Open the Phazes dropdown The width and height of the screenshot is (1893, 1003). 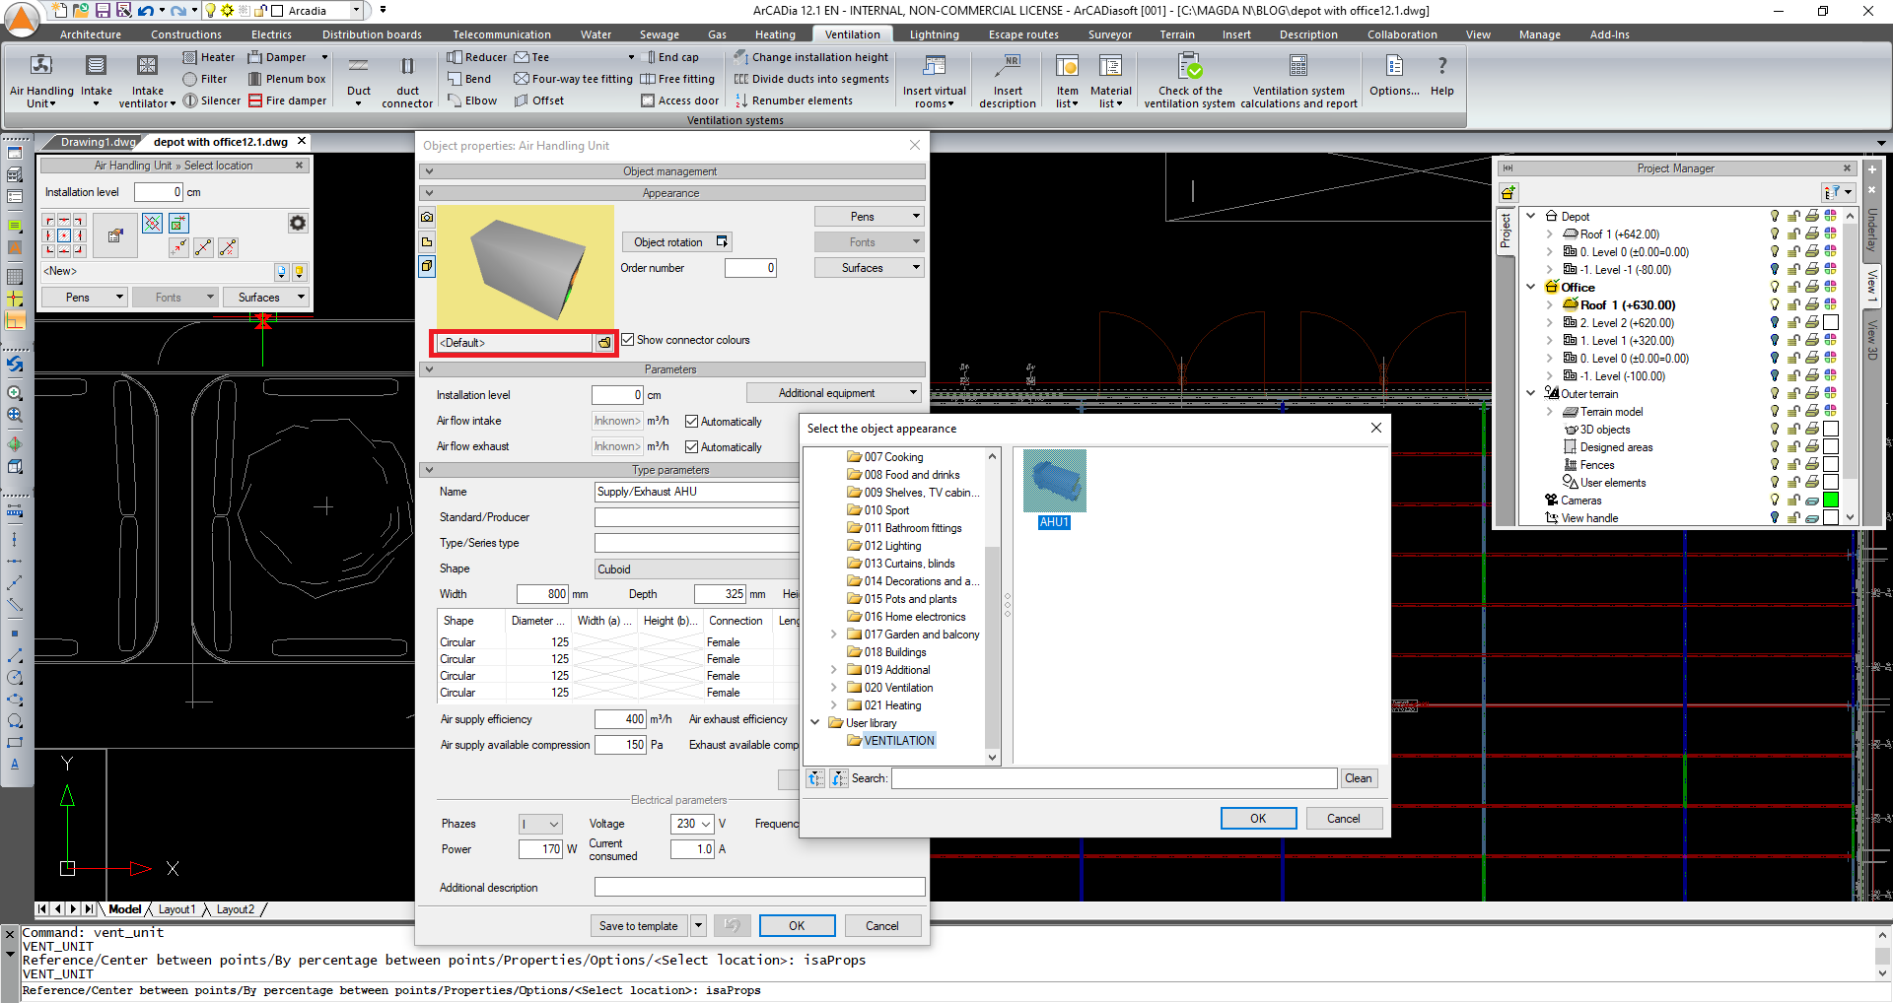(540, 824)
